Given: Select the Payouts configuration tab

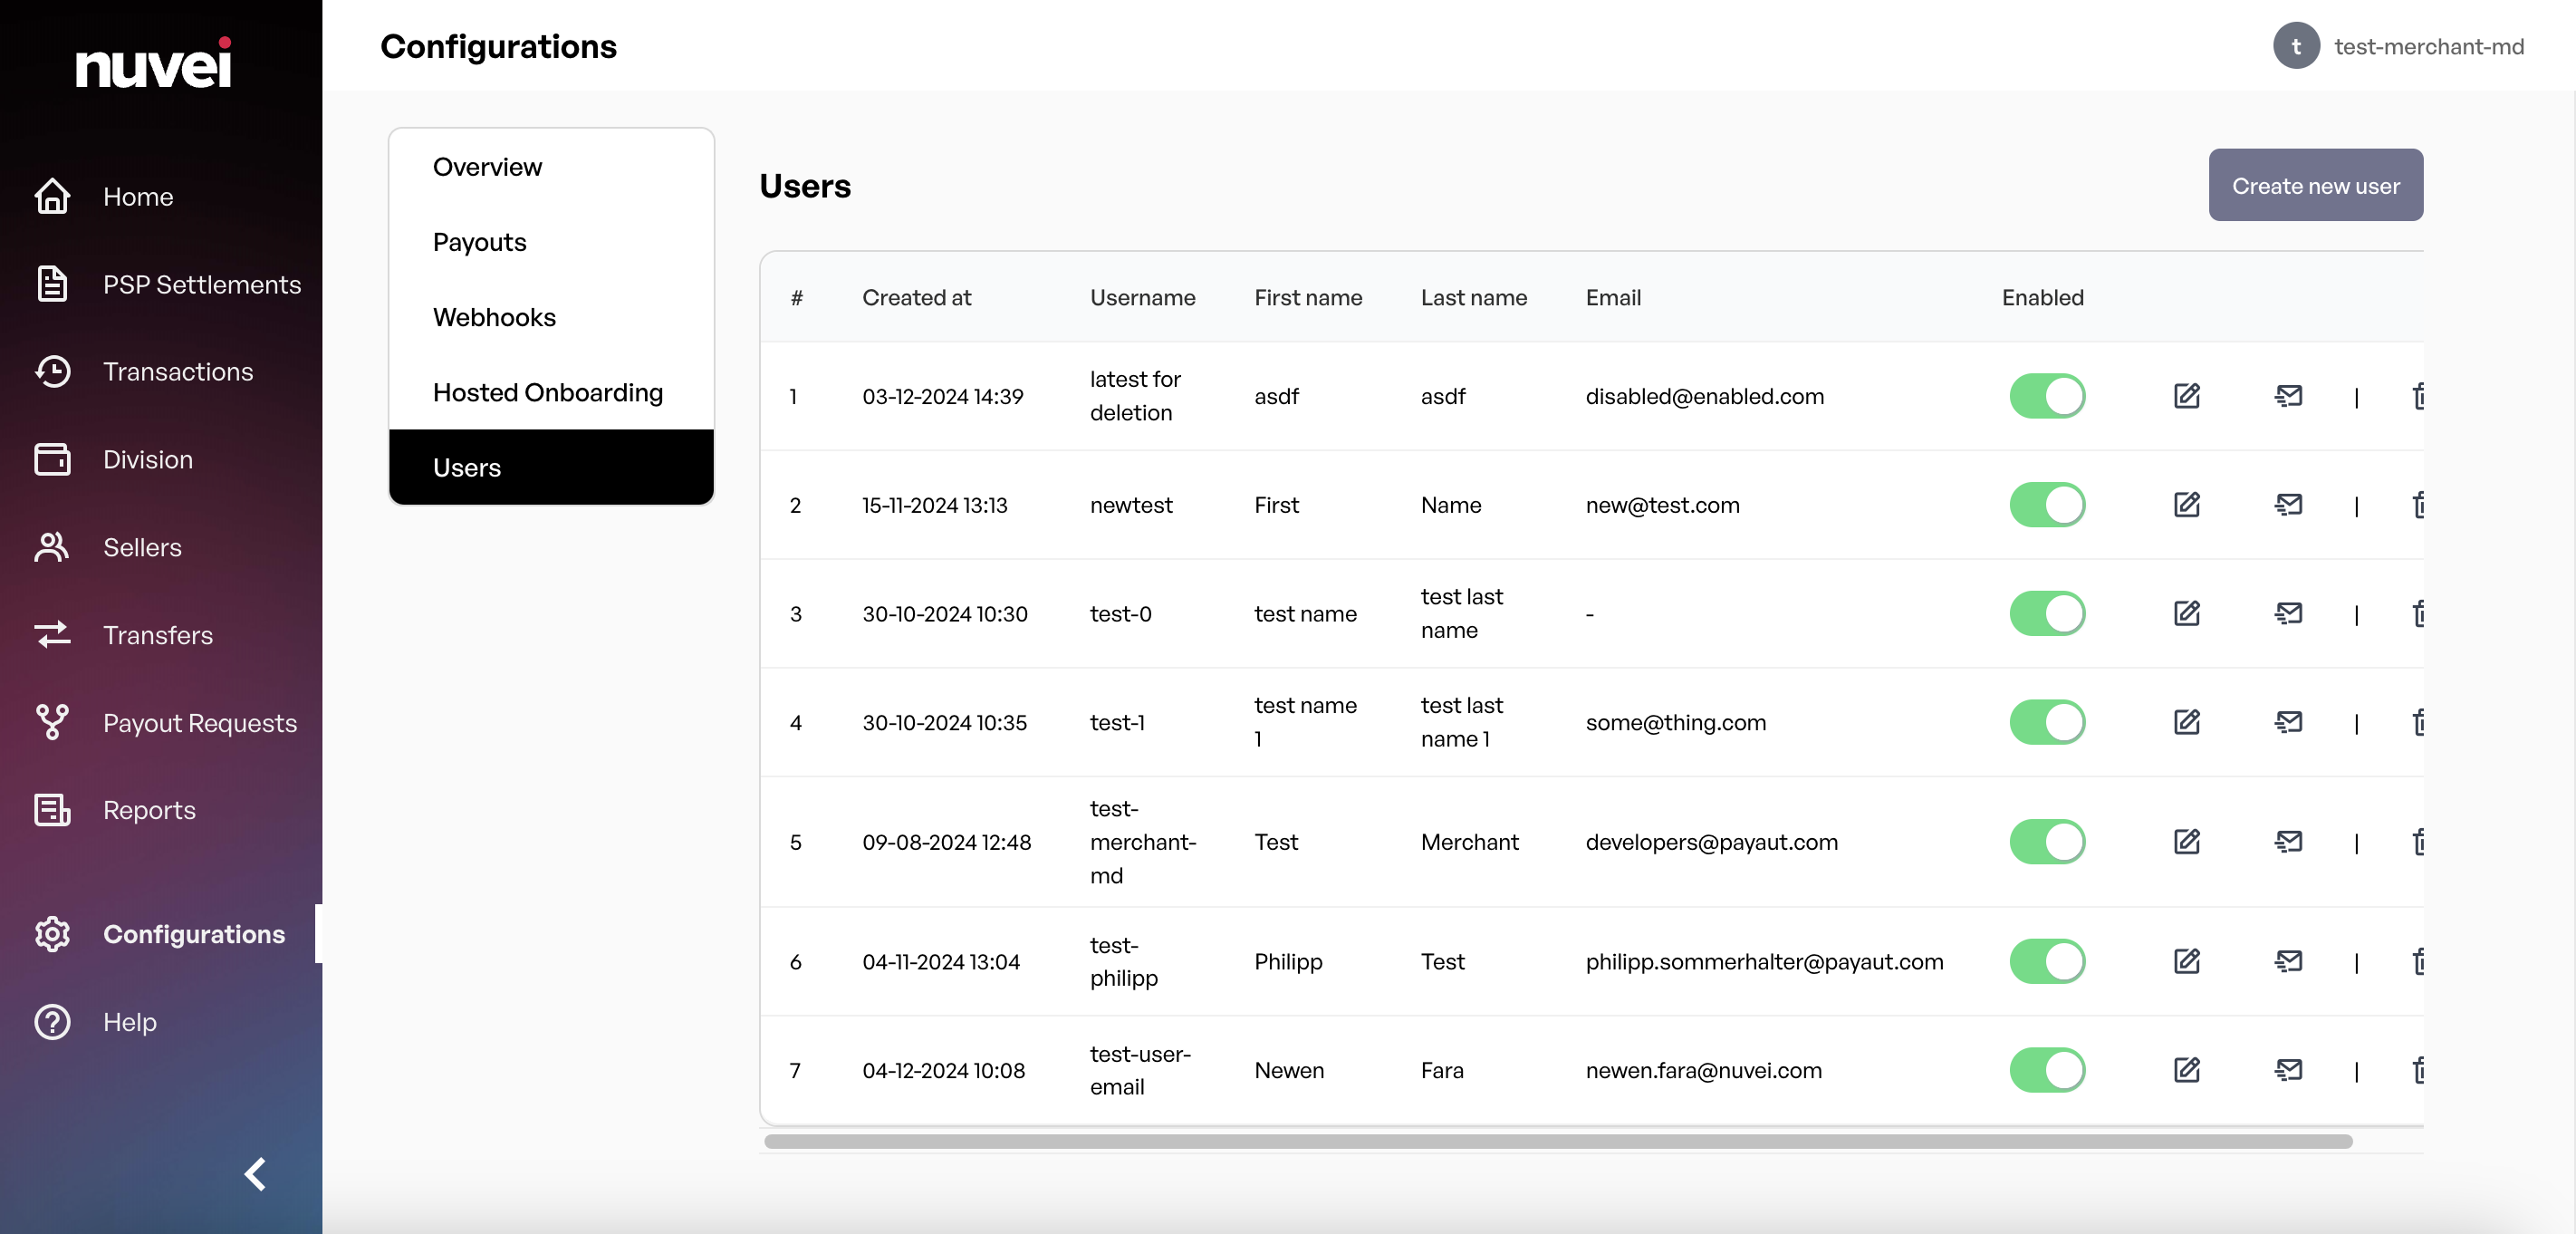Looking at the screenshot, I should click(479, 242).
